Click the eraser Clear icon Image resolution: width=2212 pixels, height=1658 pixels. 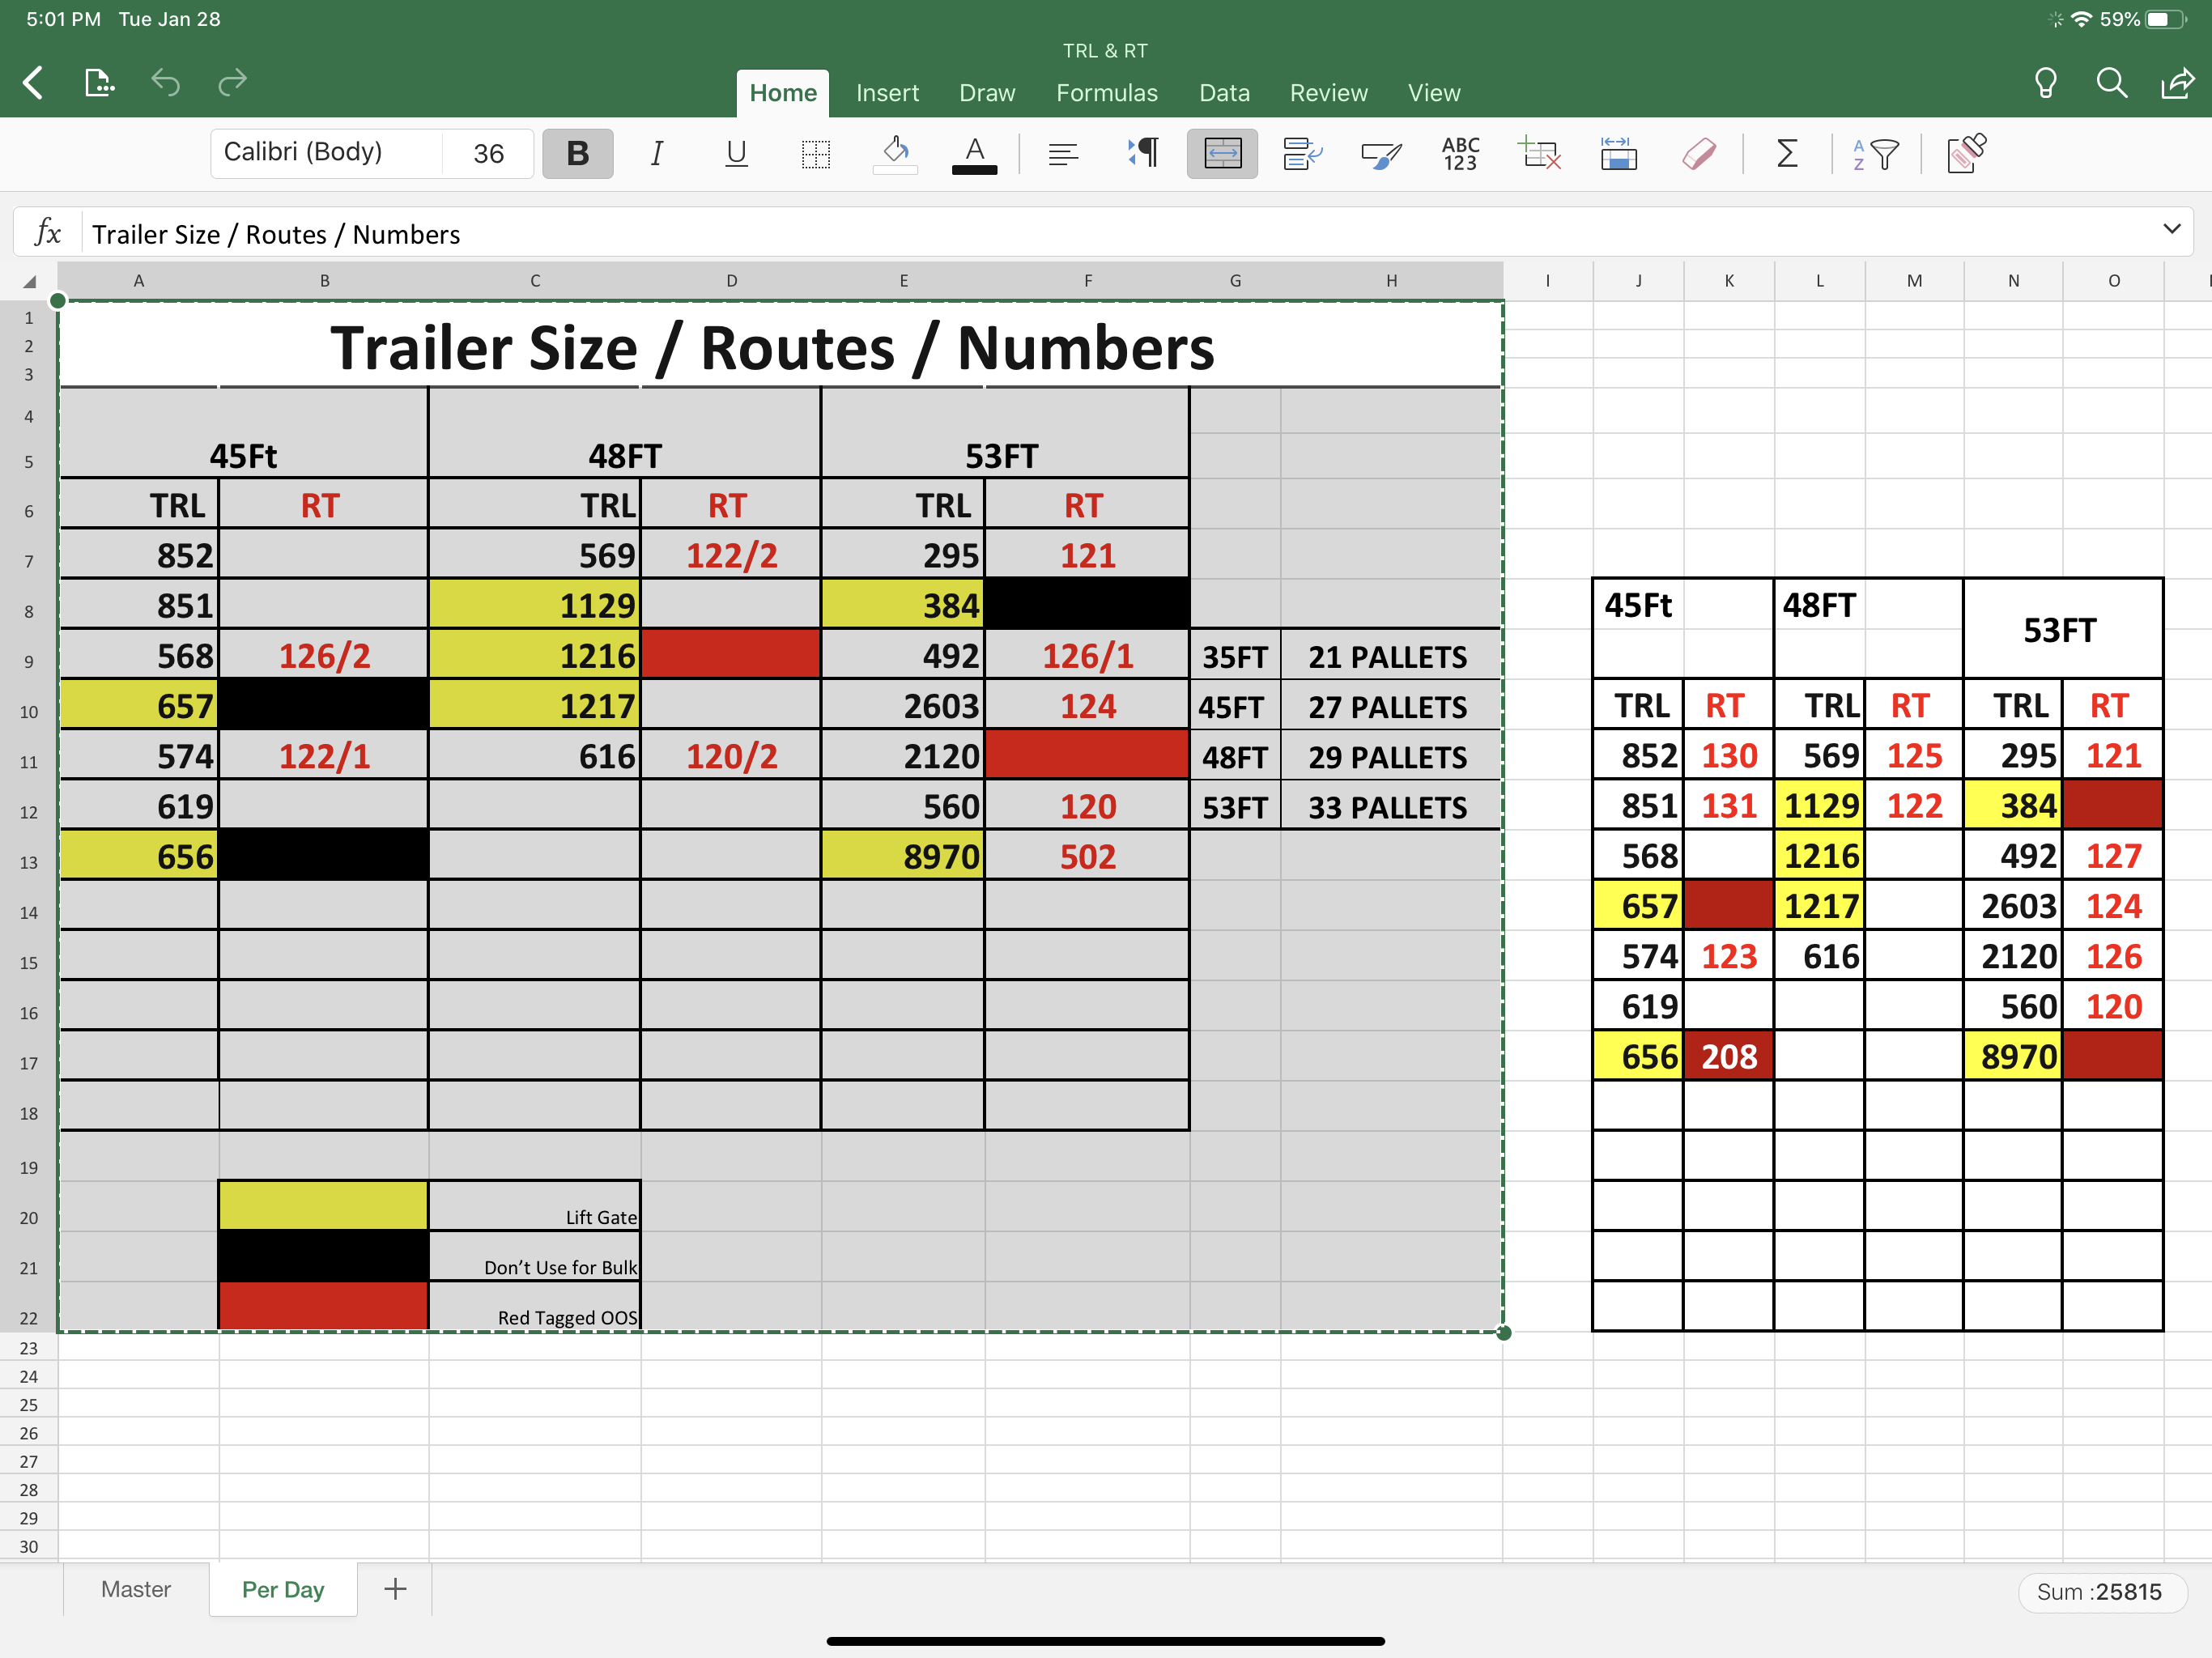tap(1699, 153)
